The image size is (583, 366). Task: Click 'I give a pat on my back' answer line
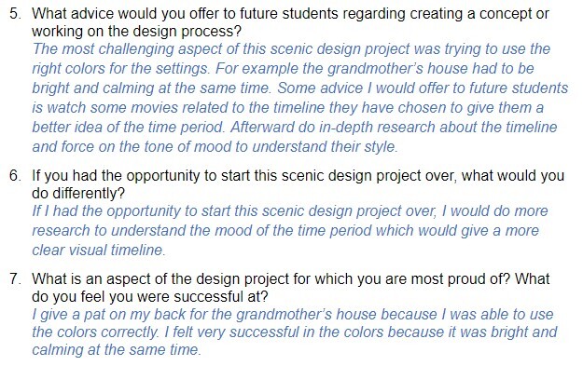[x=293, y=315]
